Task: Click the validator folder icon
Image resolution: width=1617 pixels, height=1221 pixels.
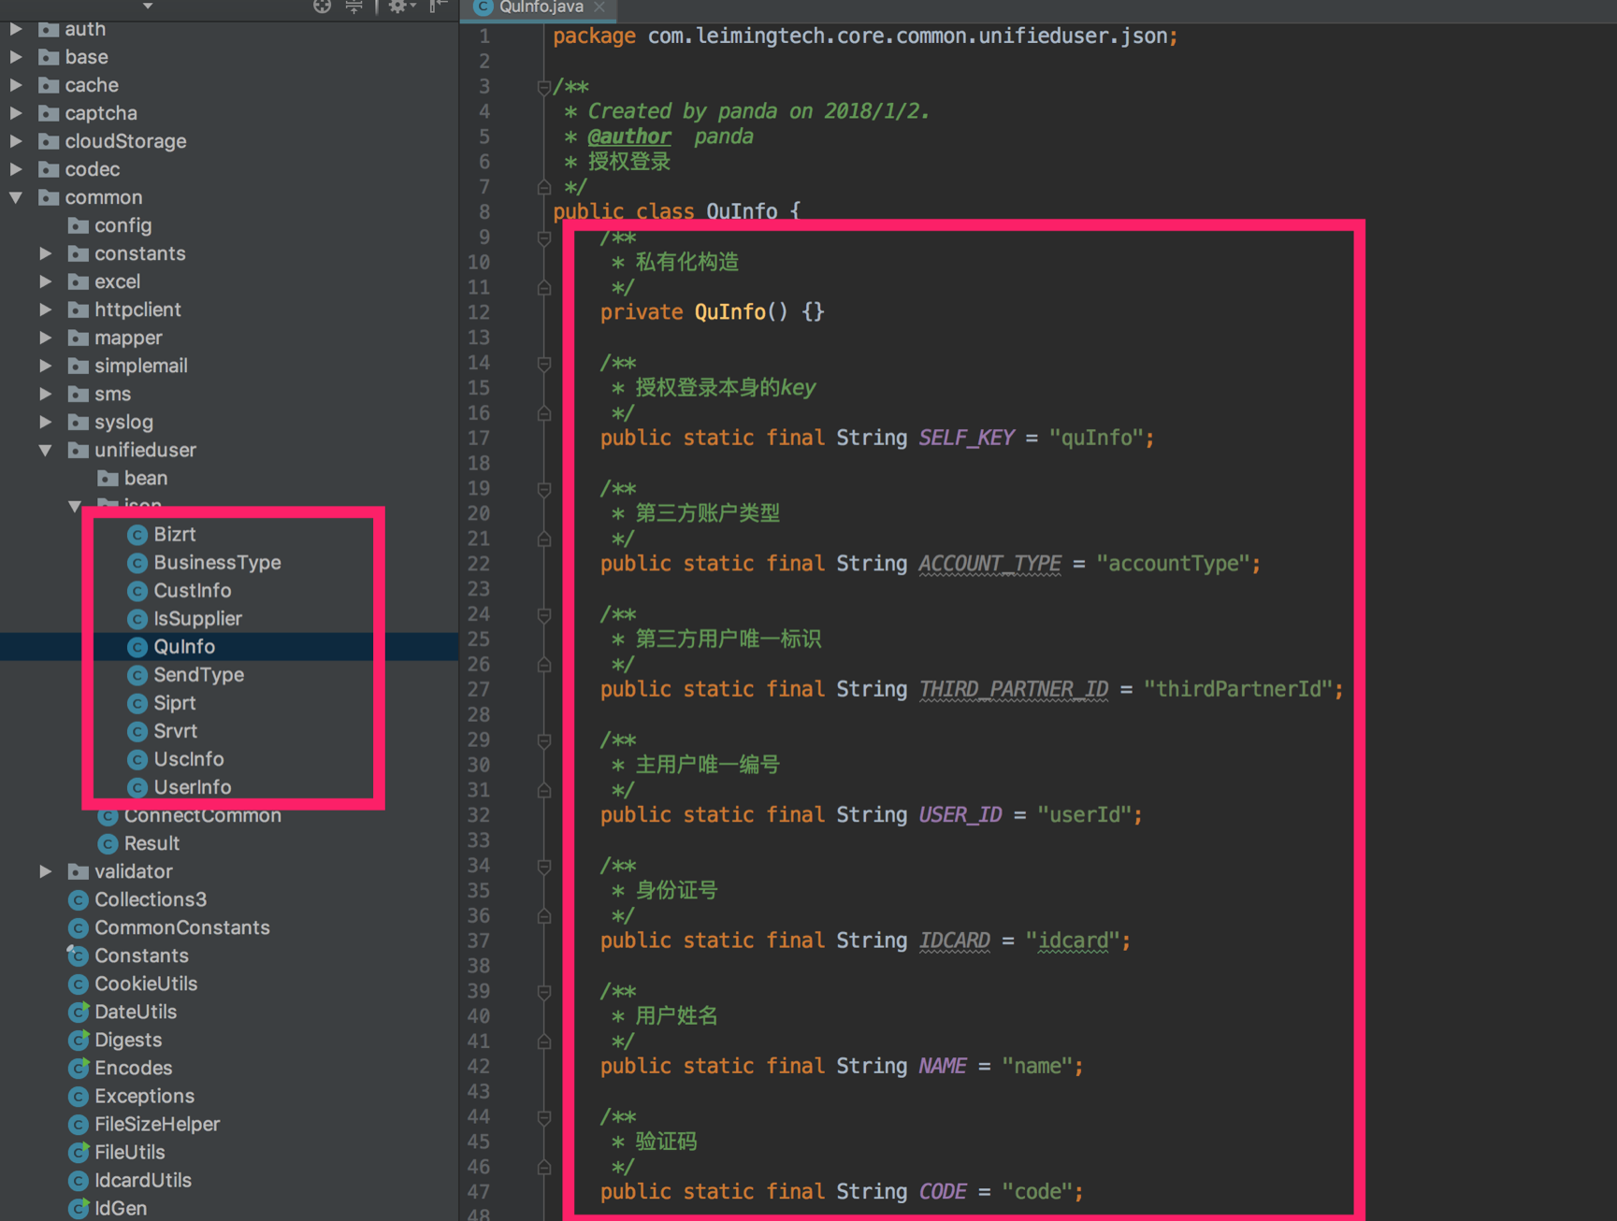Action: coord(79,871)
